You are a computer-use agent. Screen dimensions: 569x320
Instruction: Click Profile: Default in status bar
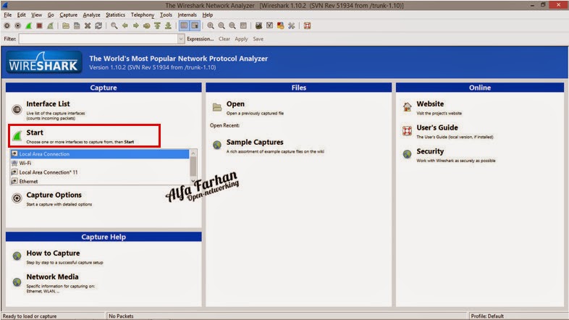(x=487, y=316)
